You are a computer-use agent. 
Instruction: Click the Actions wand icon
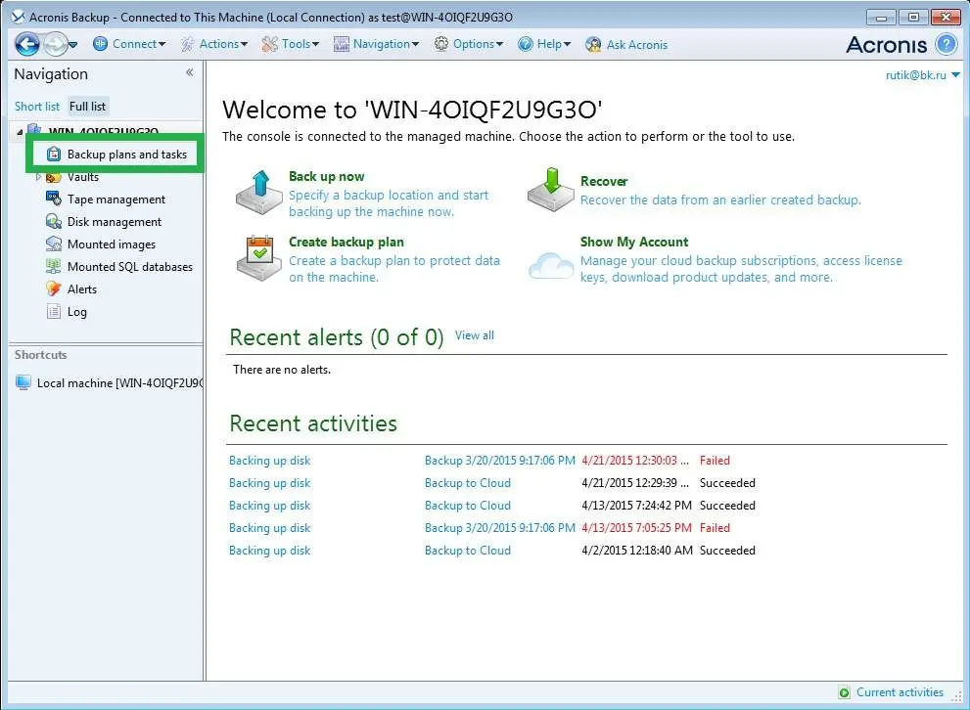click(187, 44)
